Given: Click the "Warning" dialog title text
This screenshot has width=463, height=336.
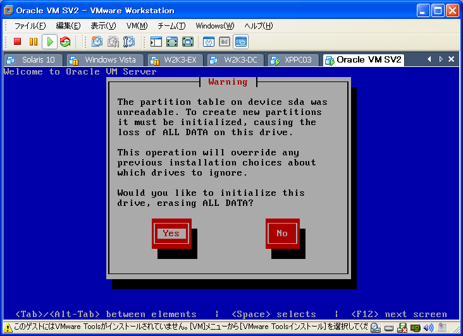Looking at the screenshot, I should coord(228,82).
